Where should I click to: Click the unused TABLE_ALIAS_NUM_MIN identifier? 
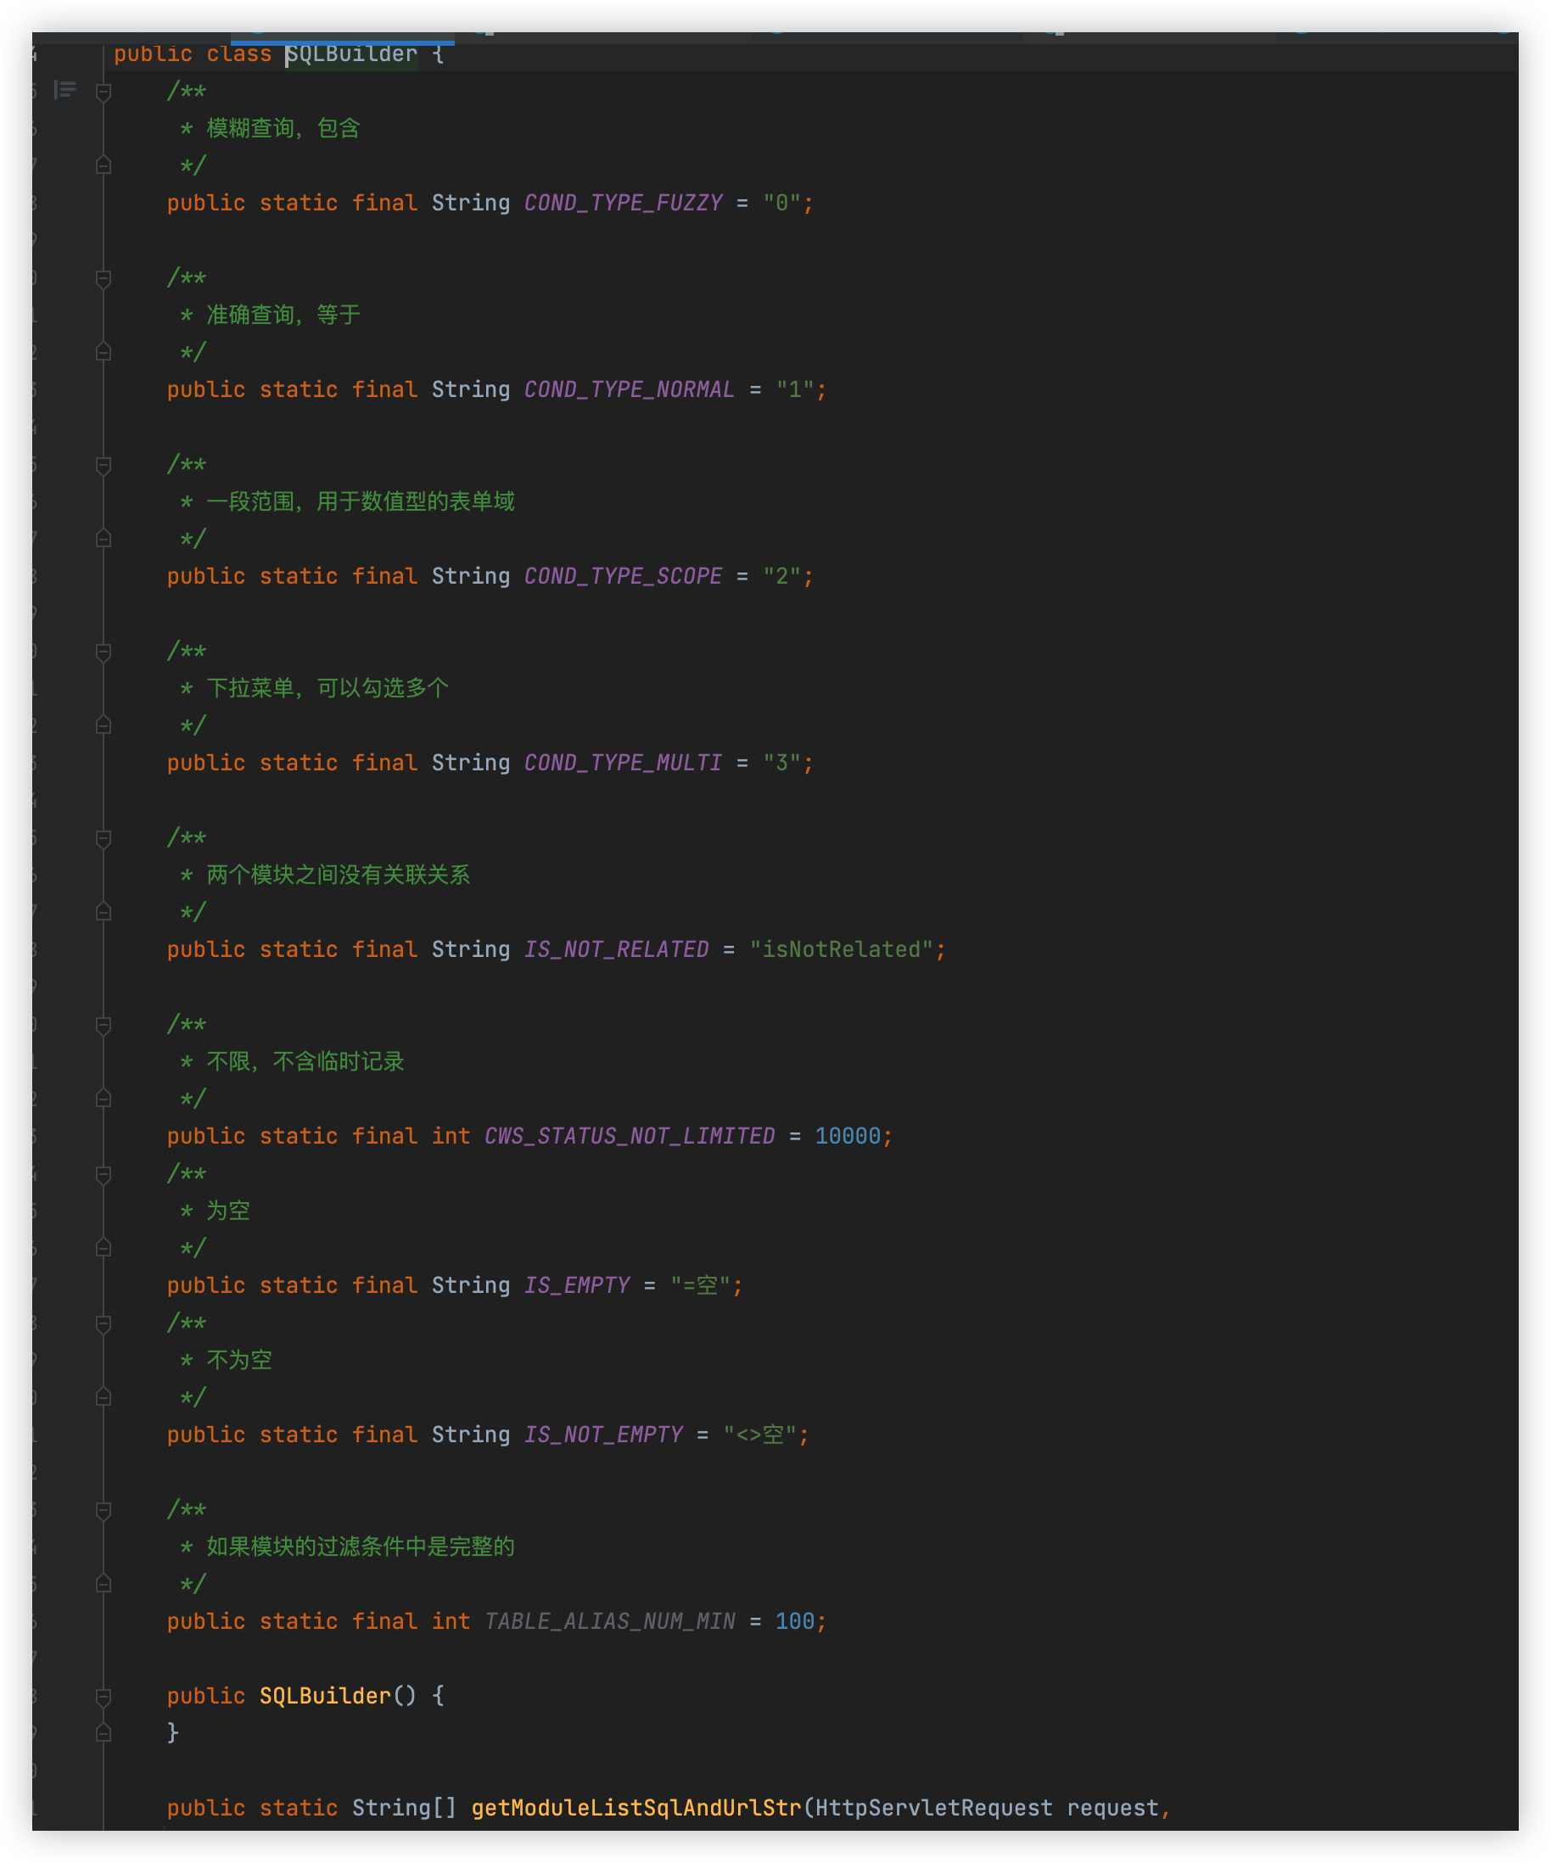click(x=609, y=1622)
